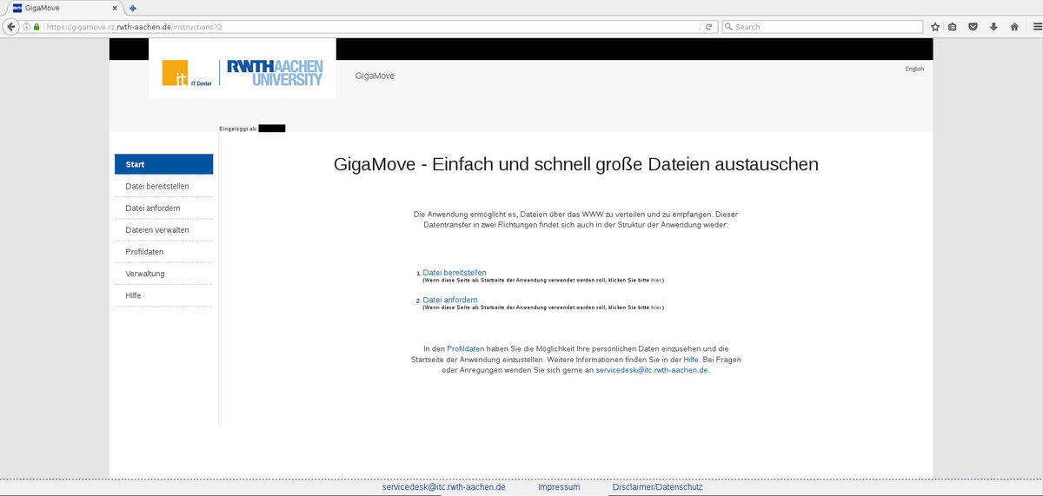
Task: Go back using the browser back arrow
Action: point(11,27)
